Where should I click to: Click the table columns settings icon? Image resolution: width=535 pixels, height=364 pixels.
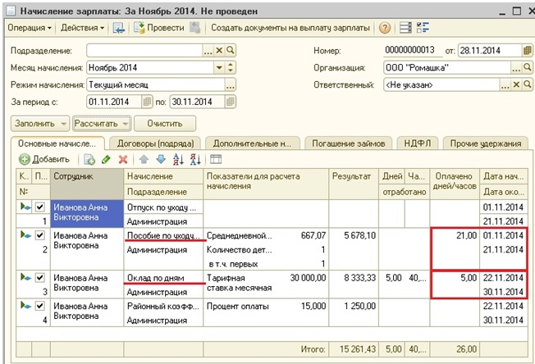[216, 159]
